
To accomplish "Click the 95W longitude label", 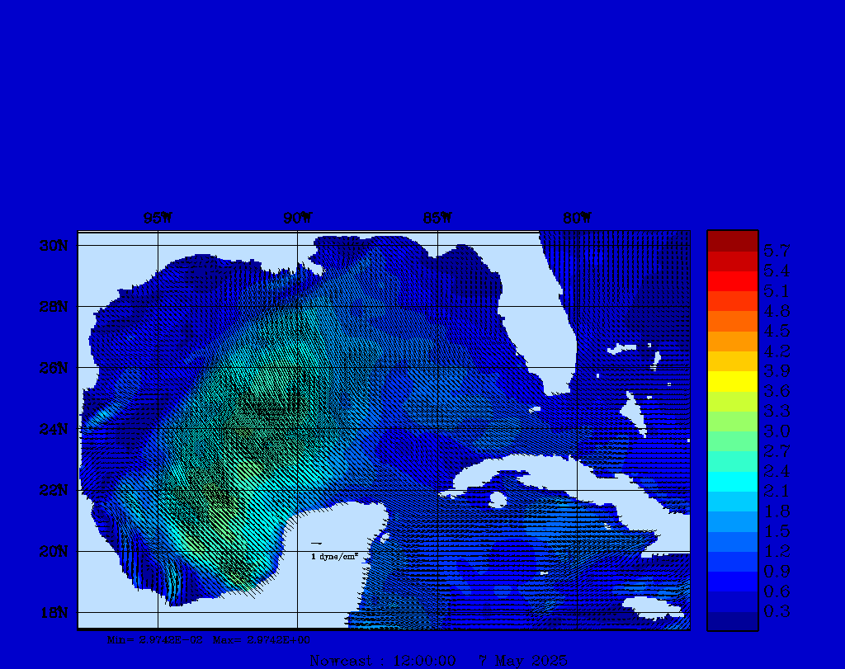I will pos(158,218).
